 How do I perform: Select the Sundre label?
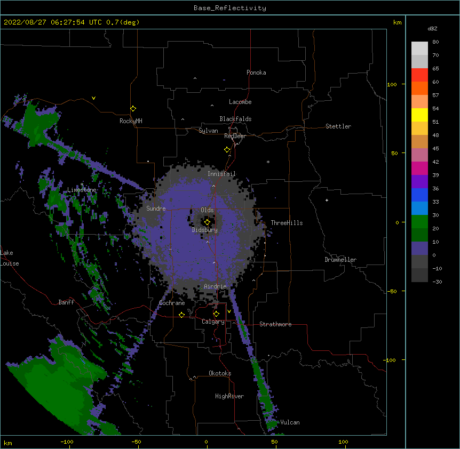coord(156,209)
